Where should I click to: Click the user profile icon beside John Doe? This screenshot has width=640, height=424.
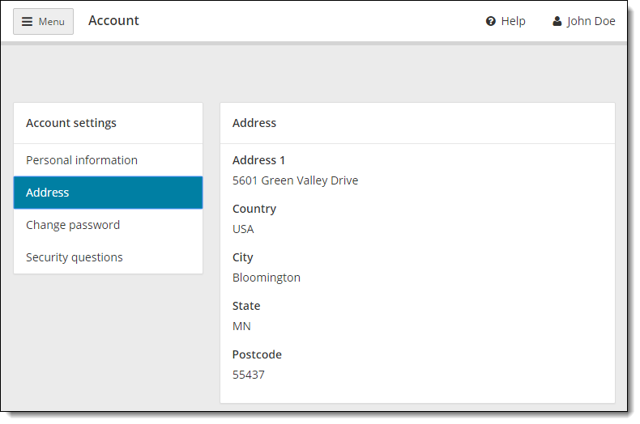coord(557,21)
